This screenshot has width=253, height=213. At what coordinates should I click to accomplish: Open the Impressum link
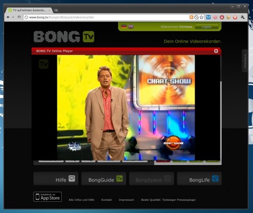pos(126,200)
